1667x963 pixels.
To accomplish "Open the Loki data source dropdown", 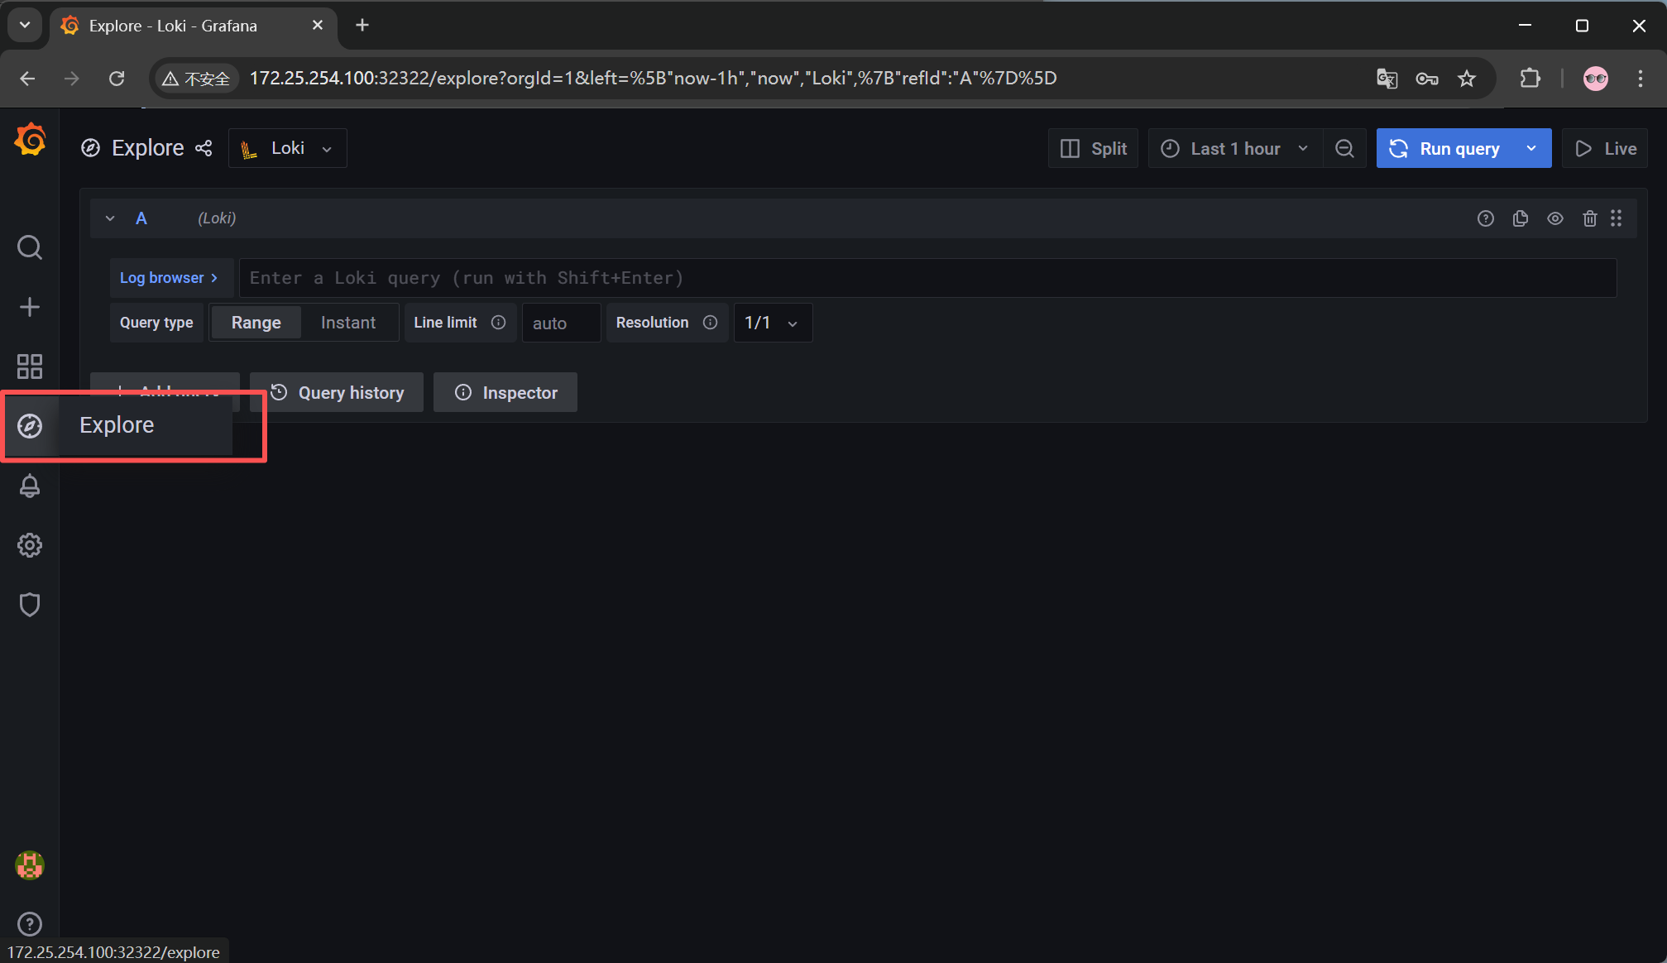I will point(287,148).
